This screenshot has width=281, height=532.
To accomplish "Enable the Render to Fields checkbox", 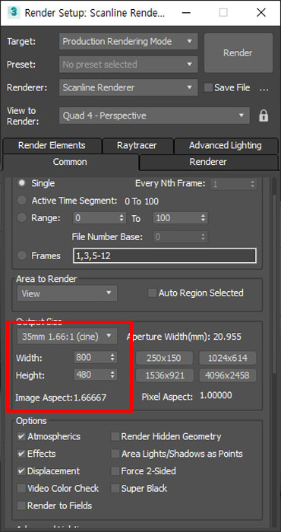I will coord(21,505).
